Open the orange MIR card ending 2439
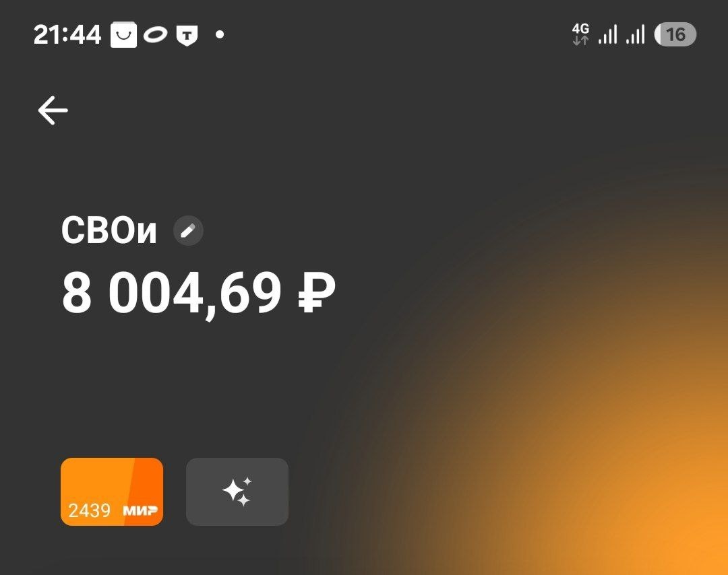Viewport: 728px width, 575px height. click(x=112, y=492)
